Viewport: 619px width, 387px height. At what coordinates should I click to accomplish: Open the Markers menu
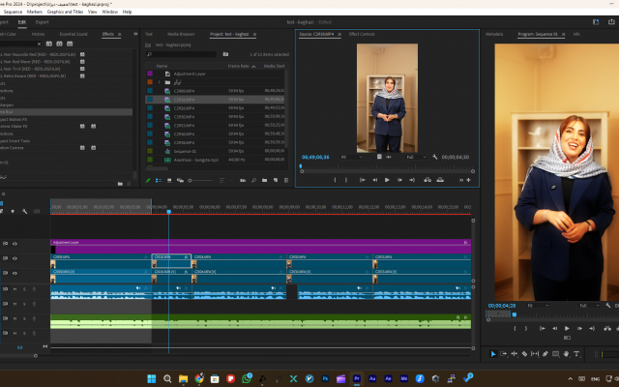35,12
